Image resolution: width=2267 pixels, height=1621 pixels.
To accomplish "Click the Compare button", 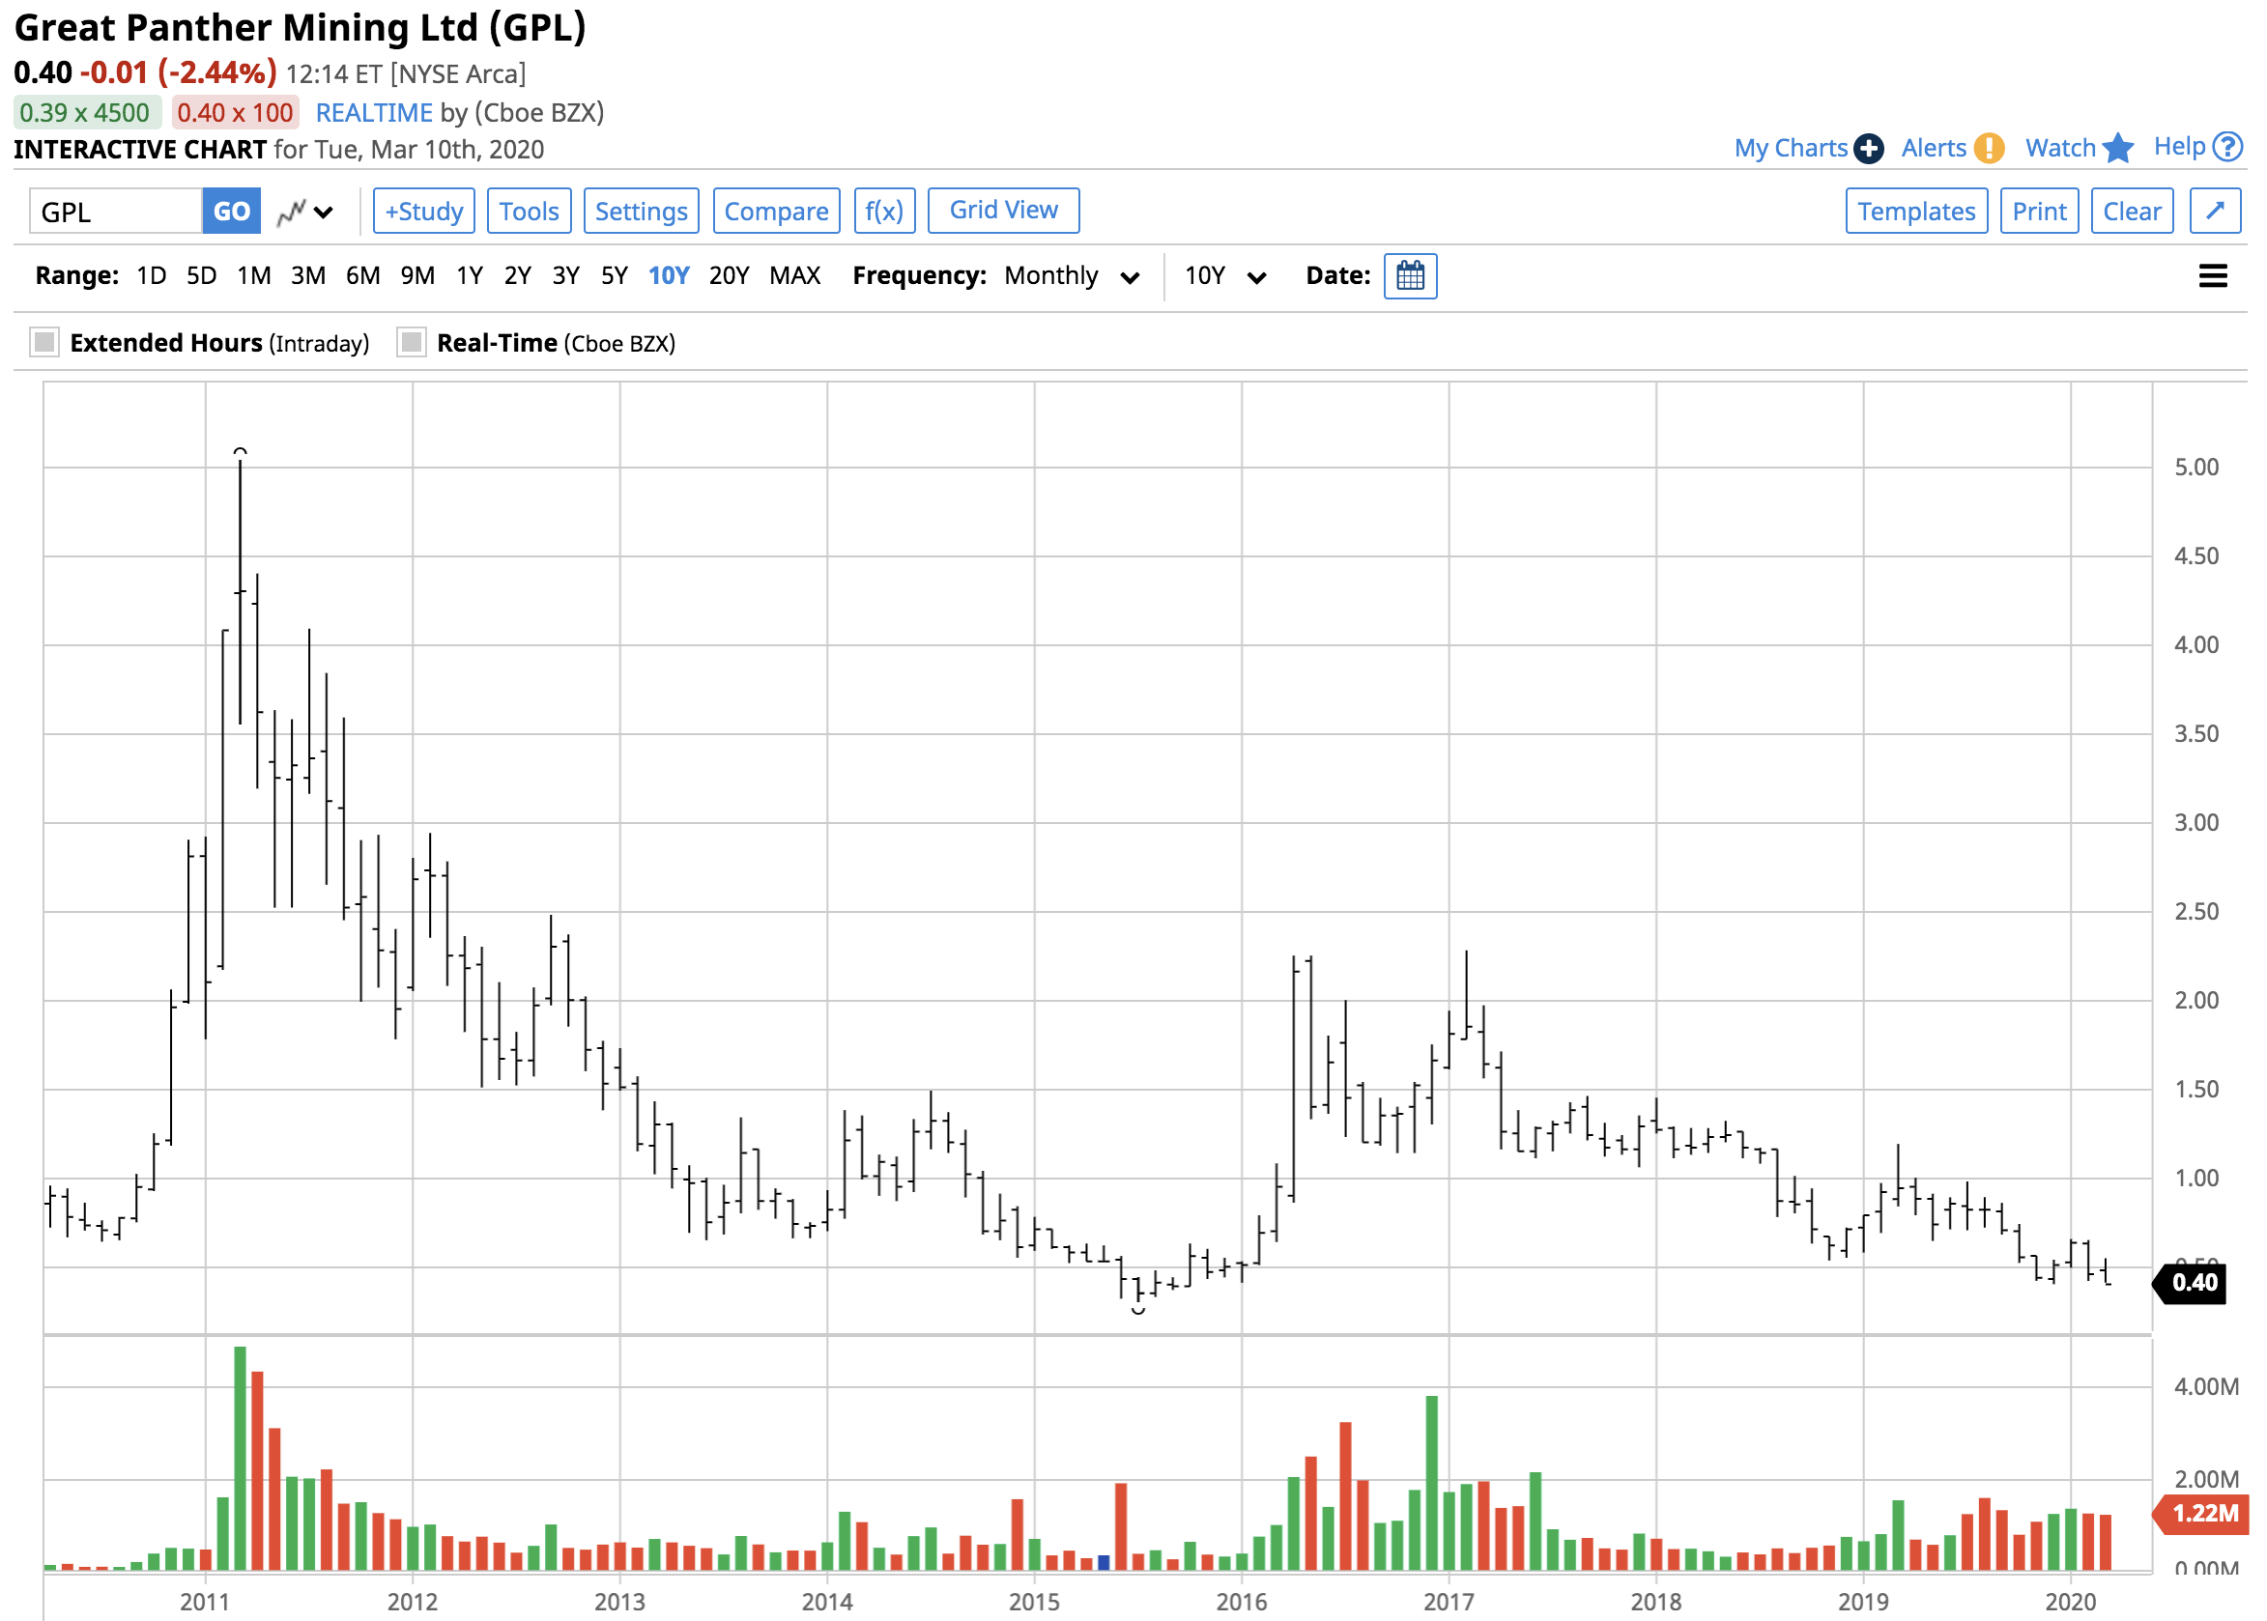I will [777, 211].
